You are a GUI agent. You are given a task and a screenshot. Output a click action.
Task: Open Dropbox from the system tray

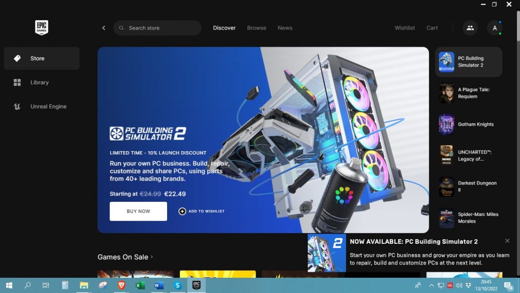(x=469, y=285)
